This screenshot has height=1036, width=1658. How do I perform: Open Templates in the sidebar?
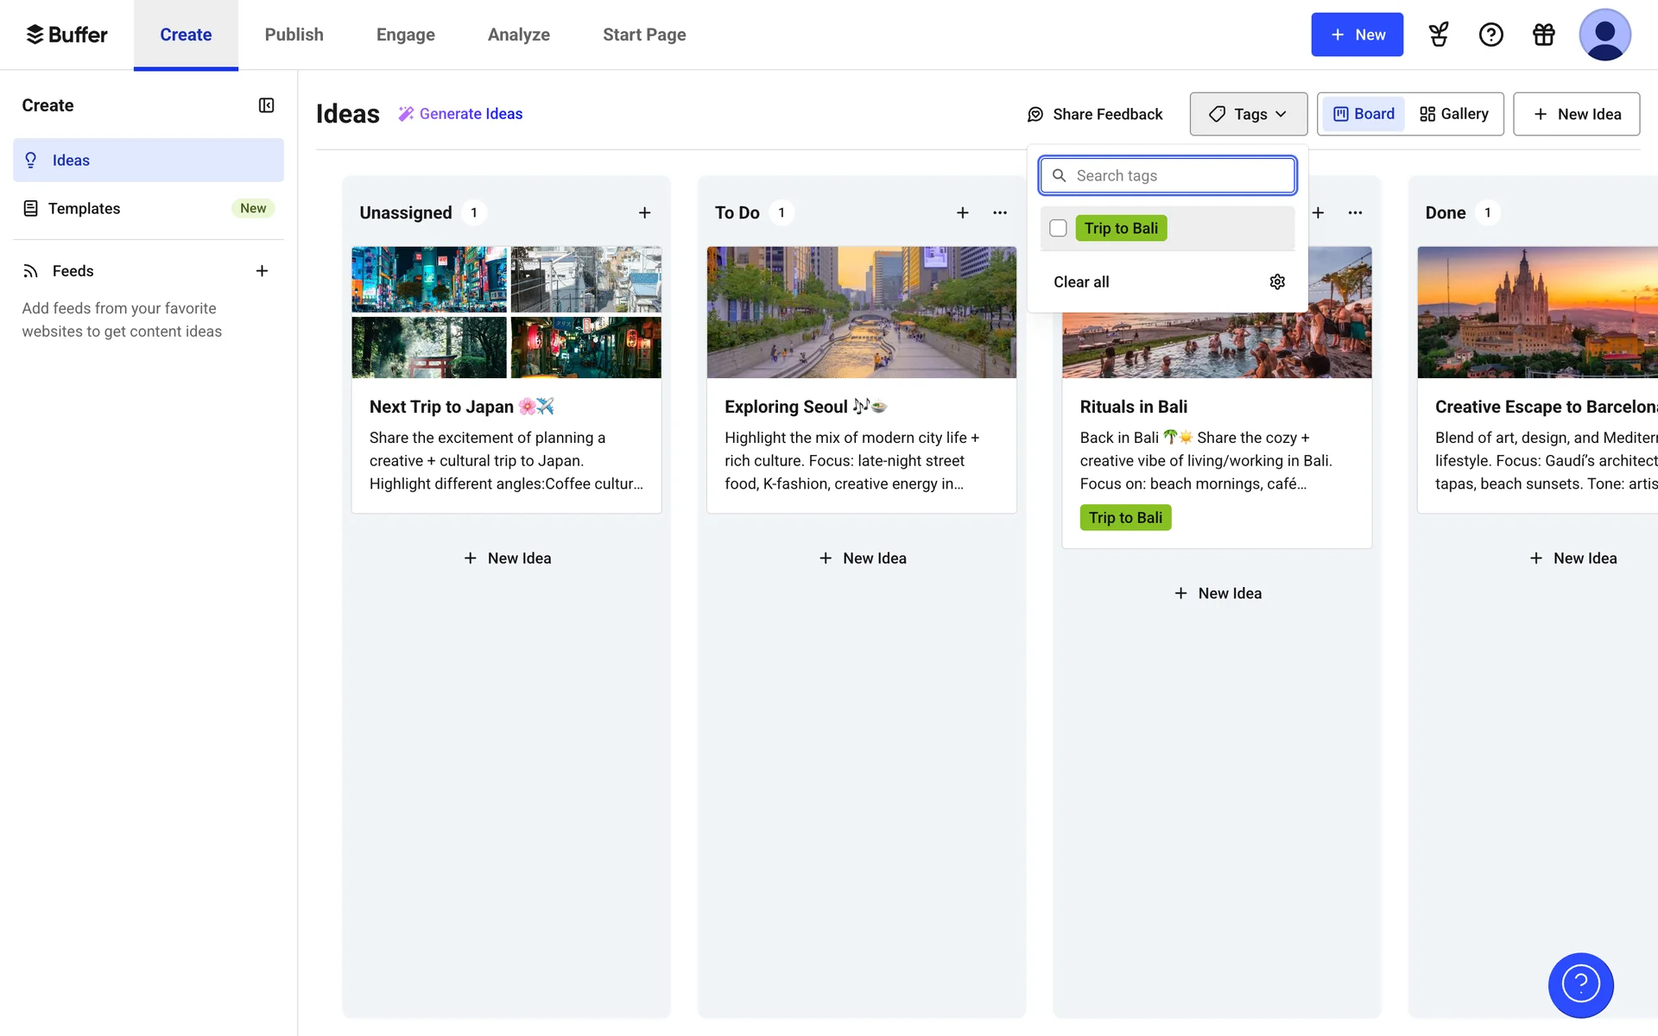click(84, 208)
